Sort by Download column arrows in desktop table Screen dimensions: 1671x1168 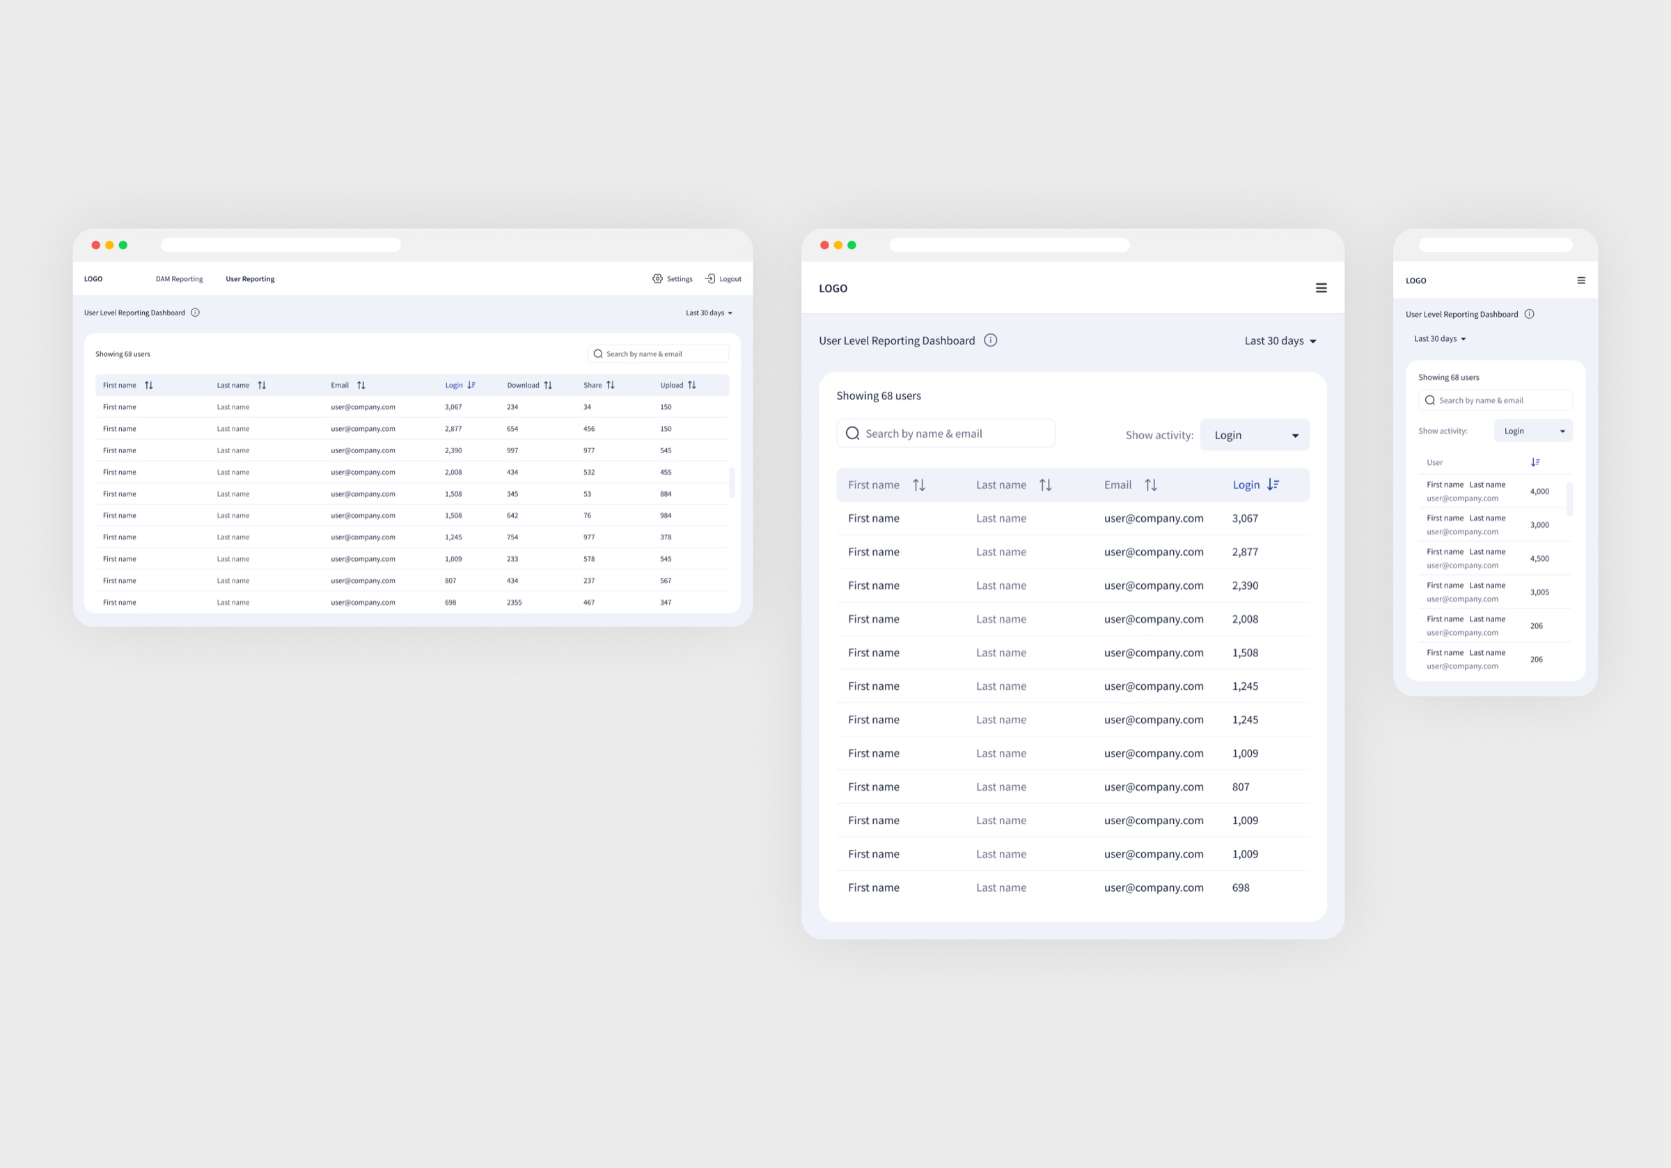click(548, 386)
